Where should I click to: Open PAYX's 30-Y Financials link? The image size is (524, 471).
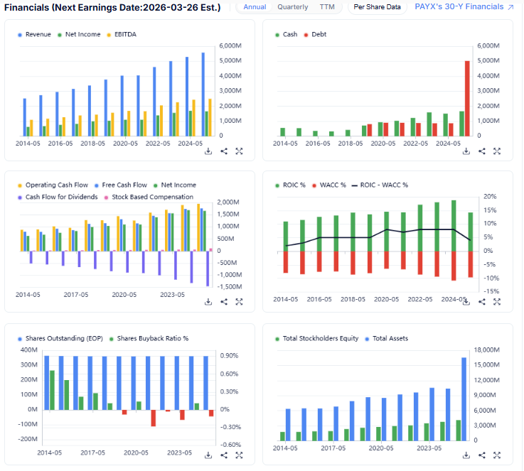click(x=464, y=7)
